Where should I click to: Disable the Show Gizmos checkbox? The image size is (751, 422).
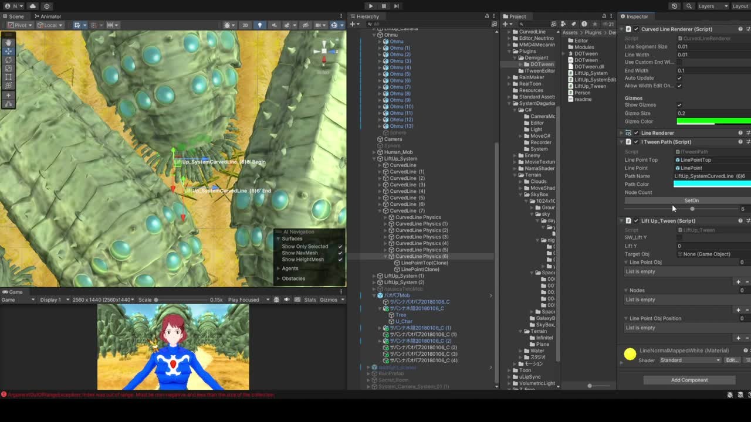[x=679, y=105]
